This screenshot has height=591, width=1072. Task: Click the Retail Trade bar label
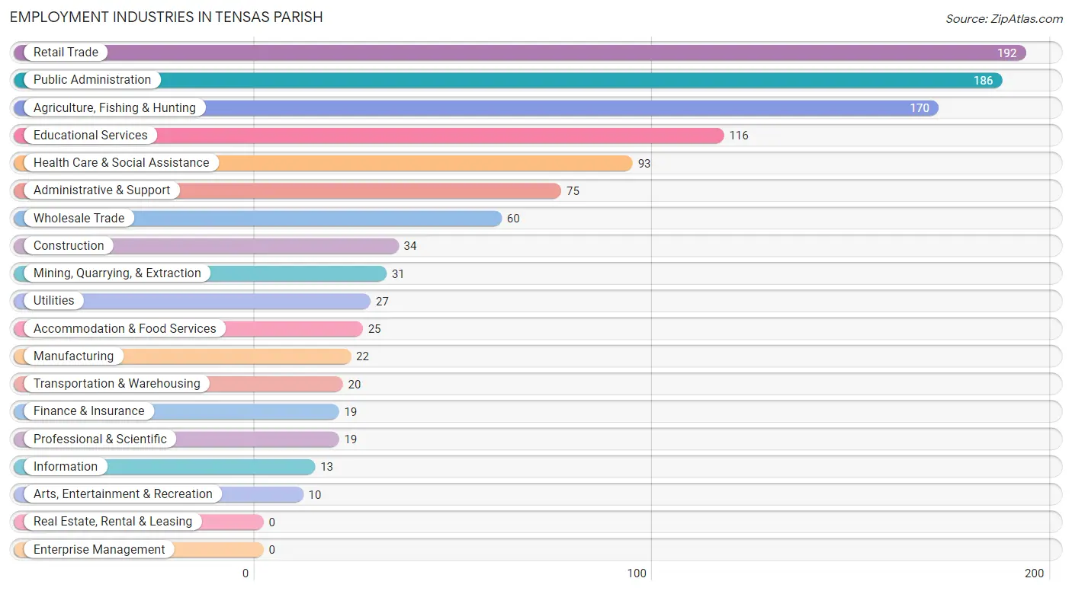pyautogui.click(x=66, y=53)
